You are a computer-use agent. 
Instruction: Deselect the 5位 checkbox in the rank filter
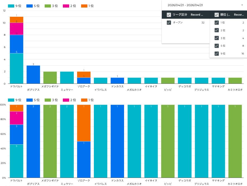(217, 46)
